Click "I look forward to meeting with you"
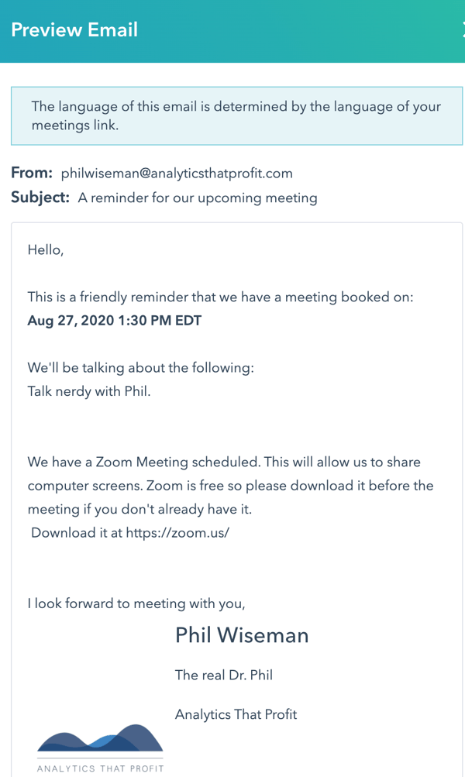 (136, 603)
